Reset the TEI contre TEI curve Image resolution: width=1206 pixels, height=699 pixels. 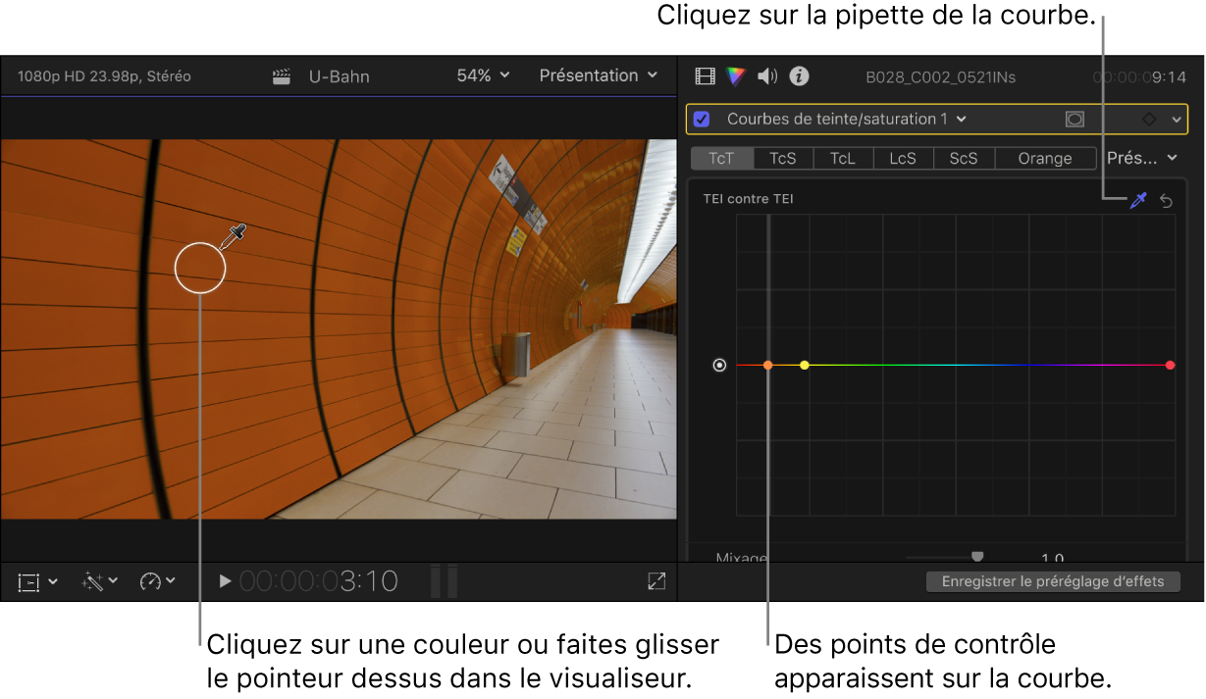pyautogui.click(x=1167, y=201)
